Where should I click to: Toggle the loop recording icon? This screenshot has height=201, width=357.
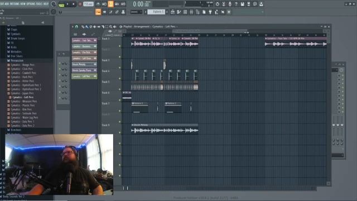click(123, 4)
